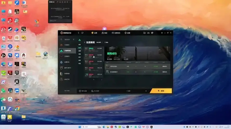Open the NetEase Cloud Music desktop icon
This screenshot has width=231, height=129.
pos(10,21)
